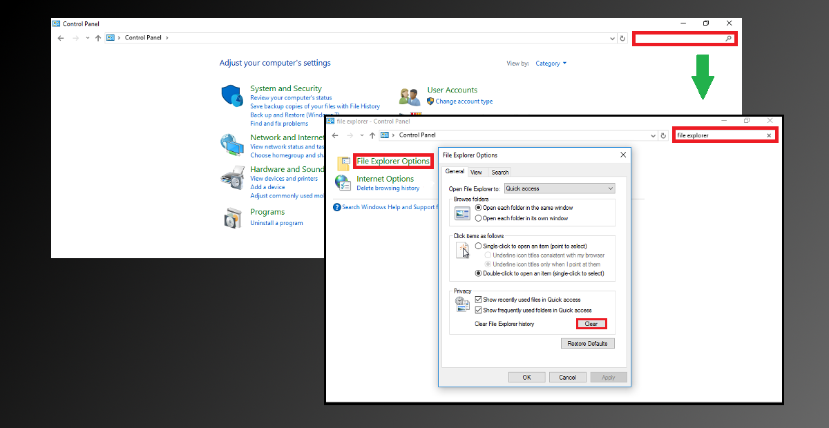Switch to the View tab
The image size is (829, 428).
click(x=477, y=173)
